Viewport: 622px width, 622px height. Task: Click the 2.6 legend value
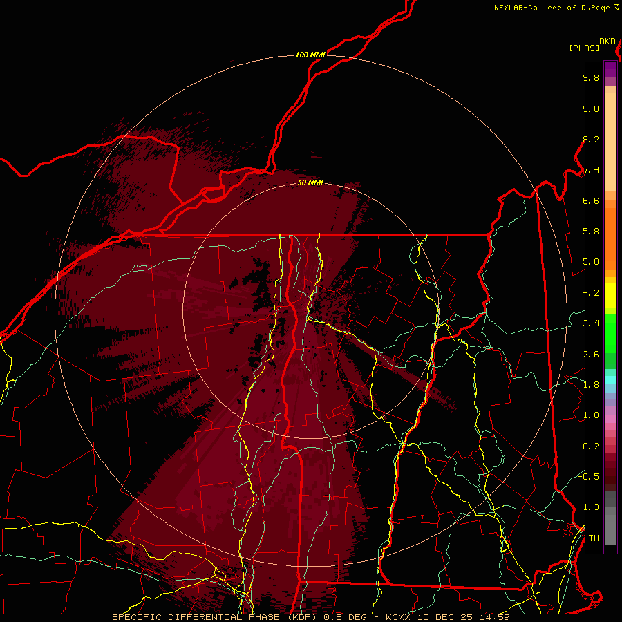coord(591,355)
